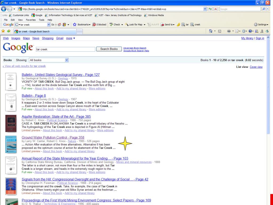Open the Help menu
This screenshot has width=273, height=205.
point(50,20)
